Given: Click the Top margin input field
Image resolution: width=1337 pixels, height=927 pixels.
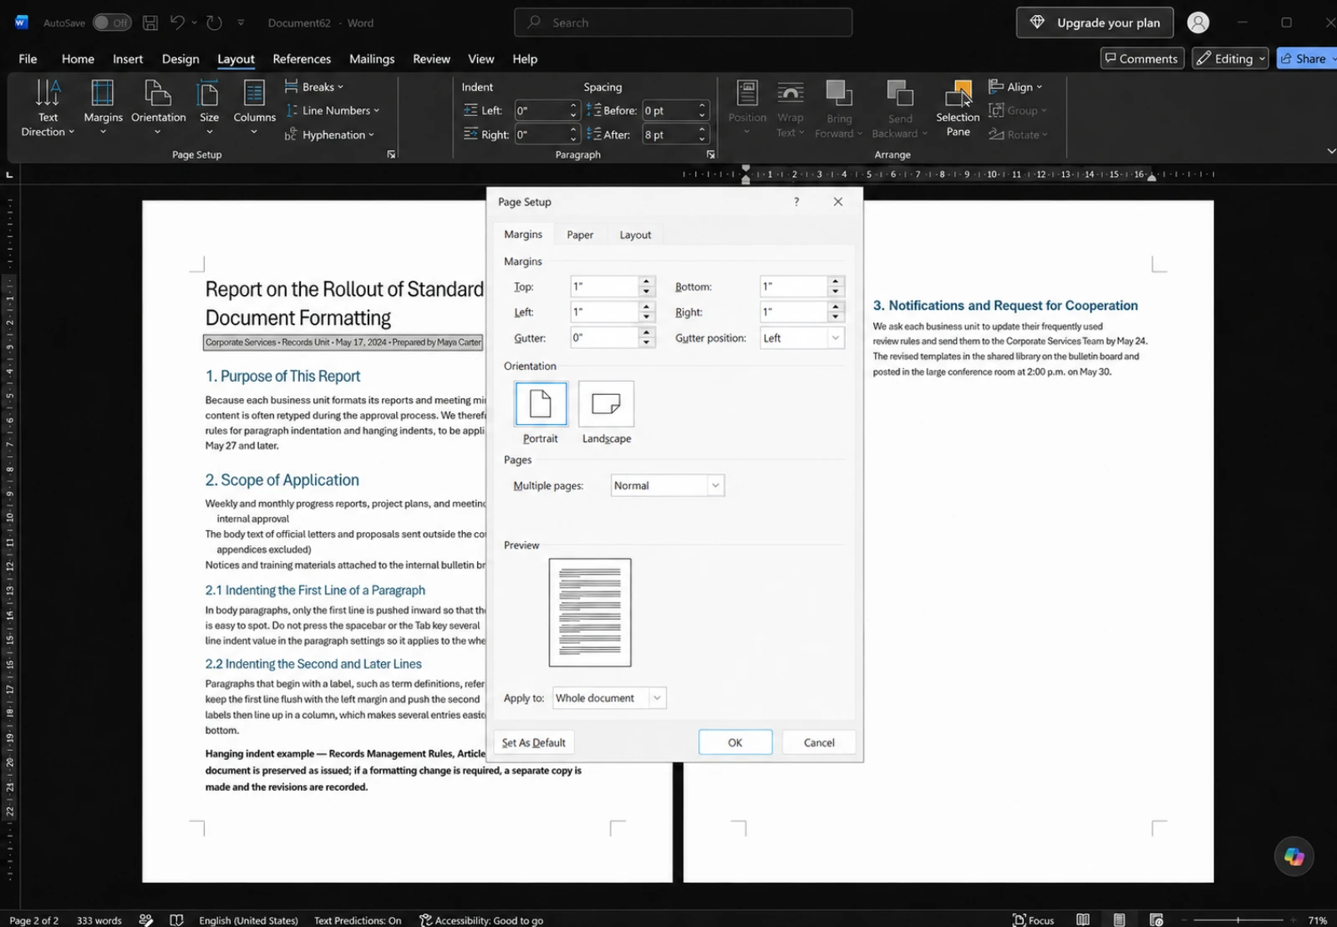Looking at the screenshot, I should pos(604,286).
